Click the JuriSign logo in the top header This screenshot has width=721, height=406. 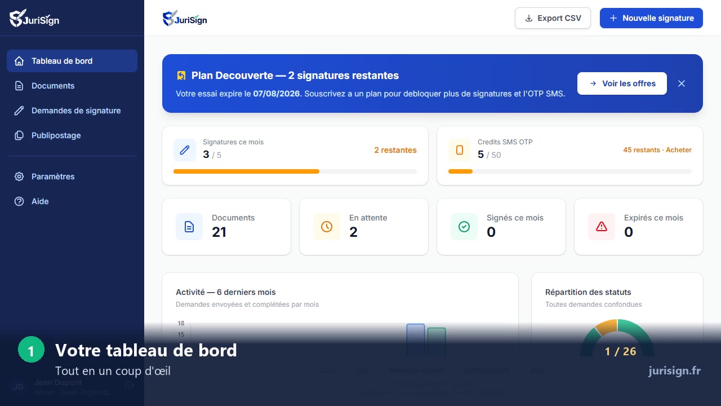(x=185, y=19)
